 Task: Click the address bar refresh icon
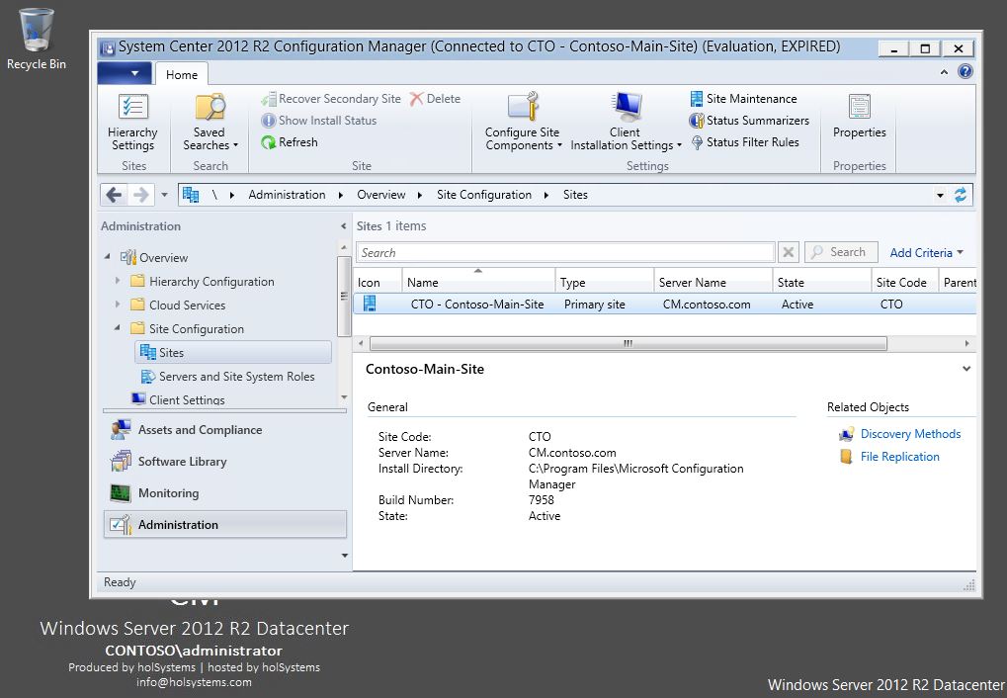point(961,195)
